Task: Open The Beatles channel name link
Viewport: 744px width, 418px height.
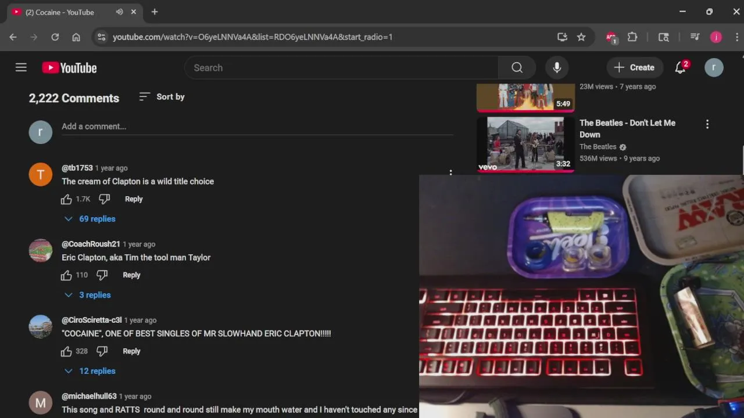Action: coord(598,147)
